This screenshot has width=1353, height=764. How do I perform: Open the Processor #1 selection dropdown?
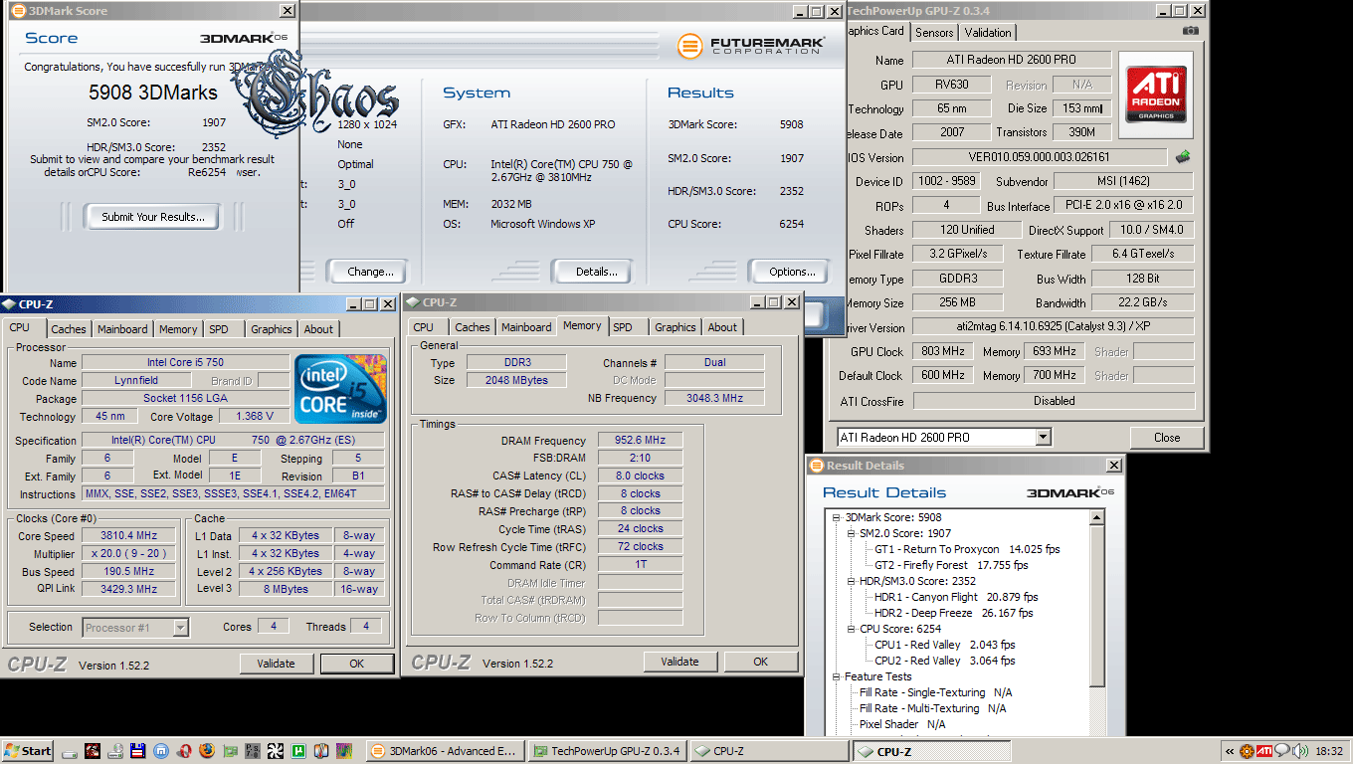click(180, 628)
